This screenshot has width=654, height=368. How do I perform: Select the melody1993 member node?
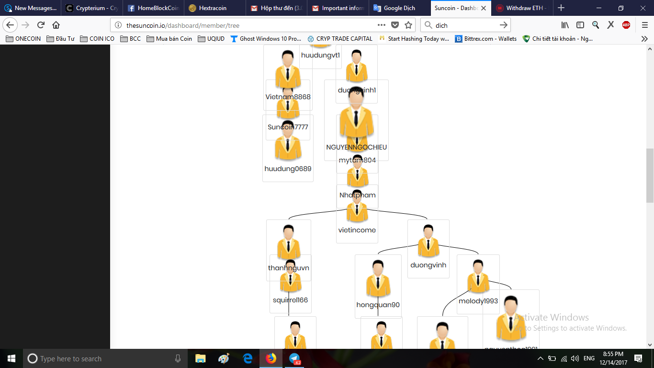pos(478,284)
